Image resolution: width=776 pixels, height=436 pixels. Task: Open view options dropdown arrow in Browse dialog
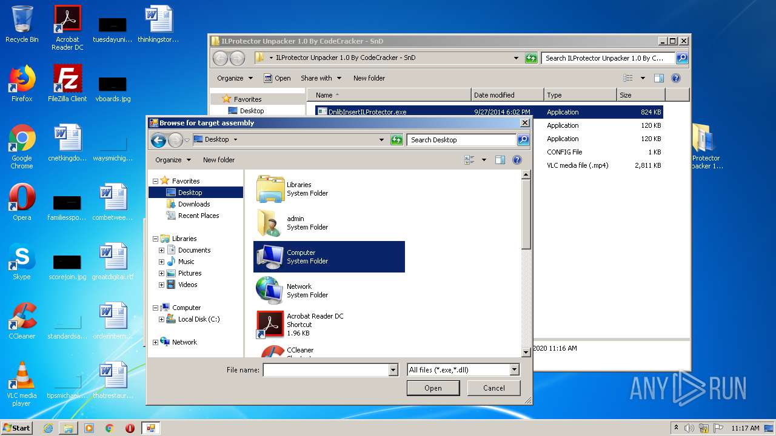coord(484,160)
